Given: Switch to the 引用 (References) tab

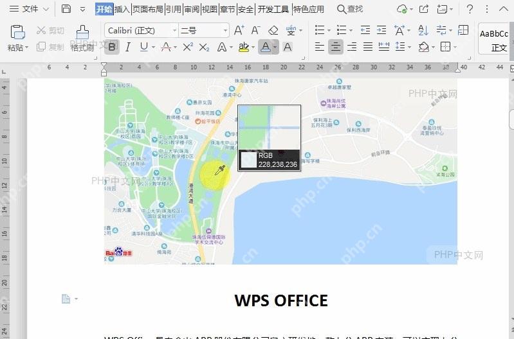Looking at the screenshot, I should click(x=174, y=9).
